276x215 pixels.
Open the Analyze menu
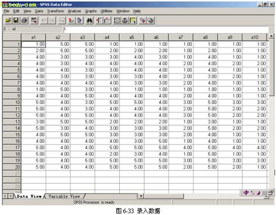pos(74,11)
